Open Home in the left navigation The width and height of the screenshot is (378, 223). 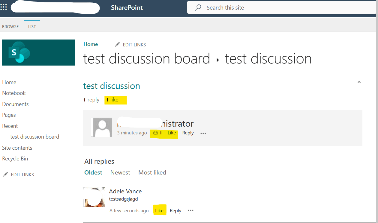(x=9, y=82)
